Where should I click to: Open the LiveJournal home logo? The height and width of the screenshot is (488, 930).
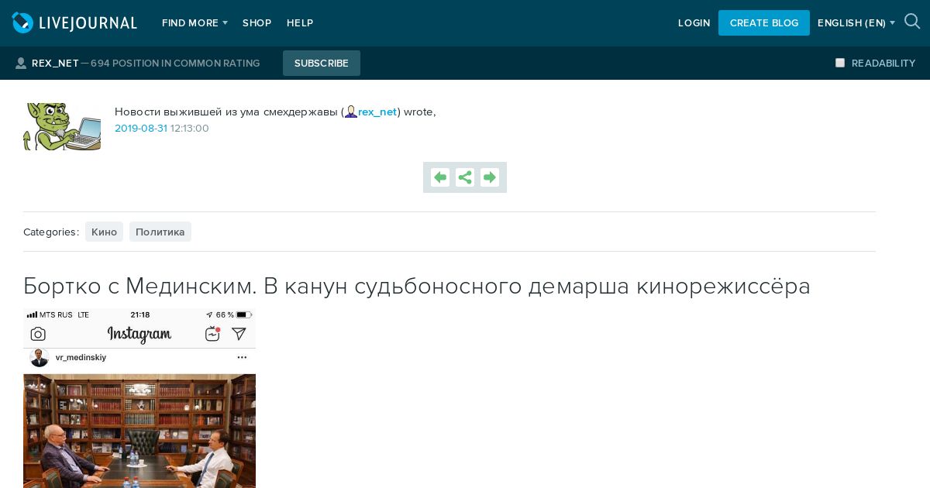[74, 23]
